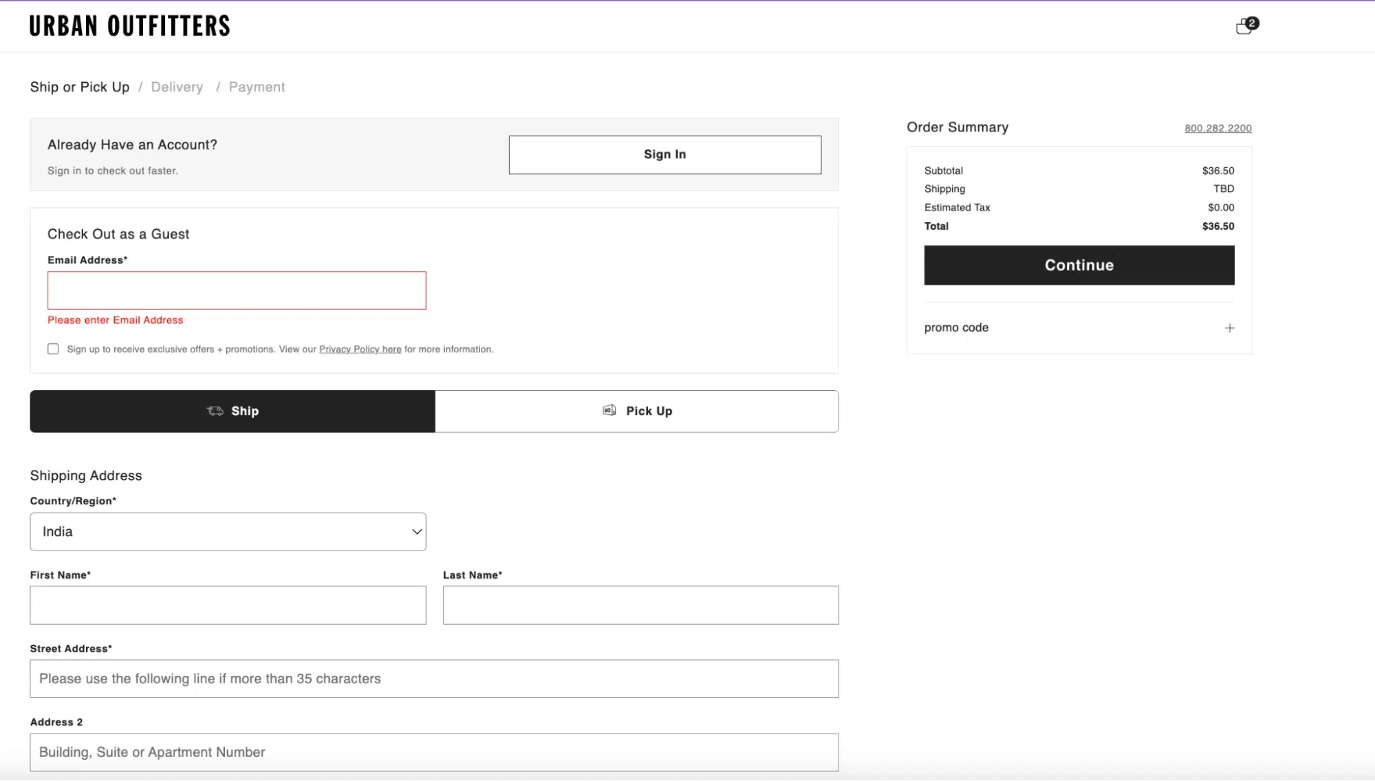Click the black Continue button
This screenshot has width=1375, height=781.
point(1079,265)
